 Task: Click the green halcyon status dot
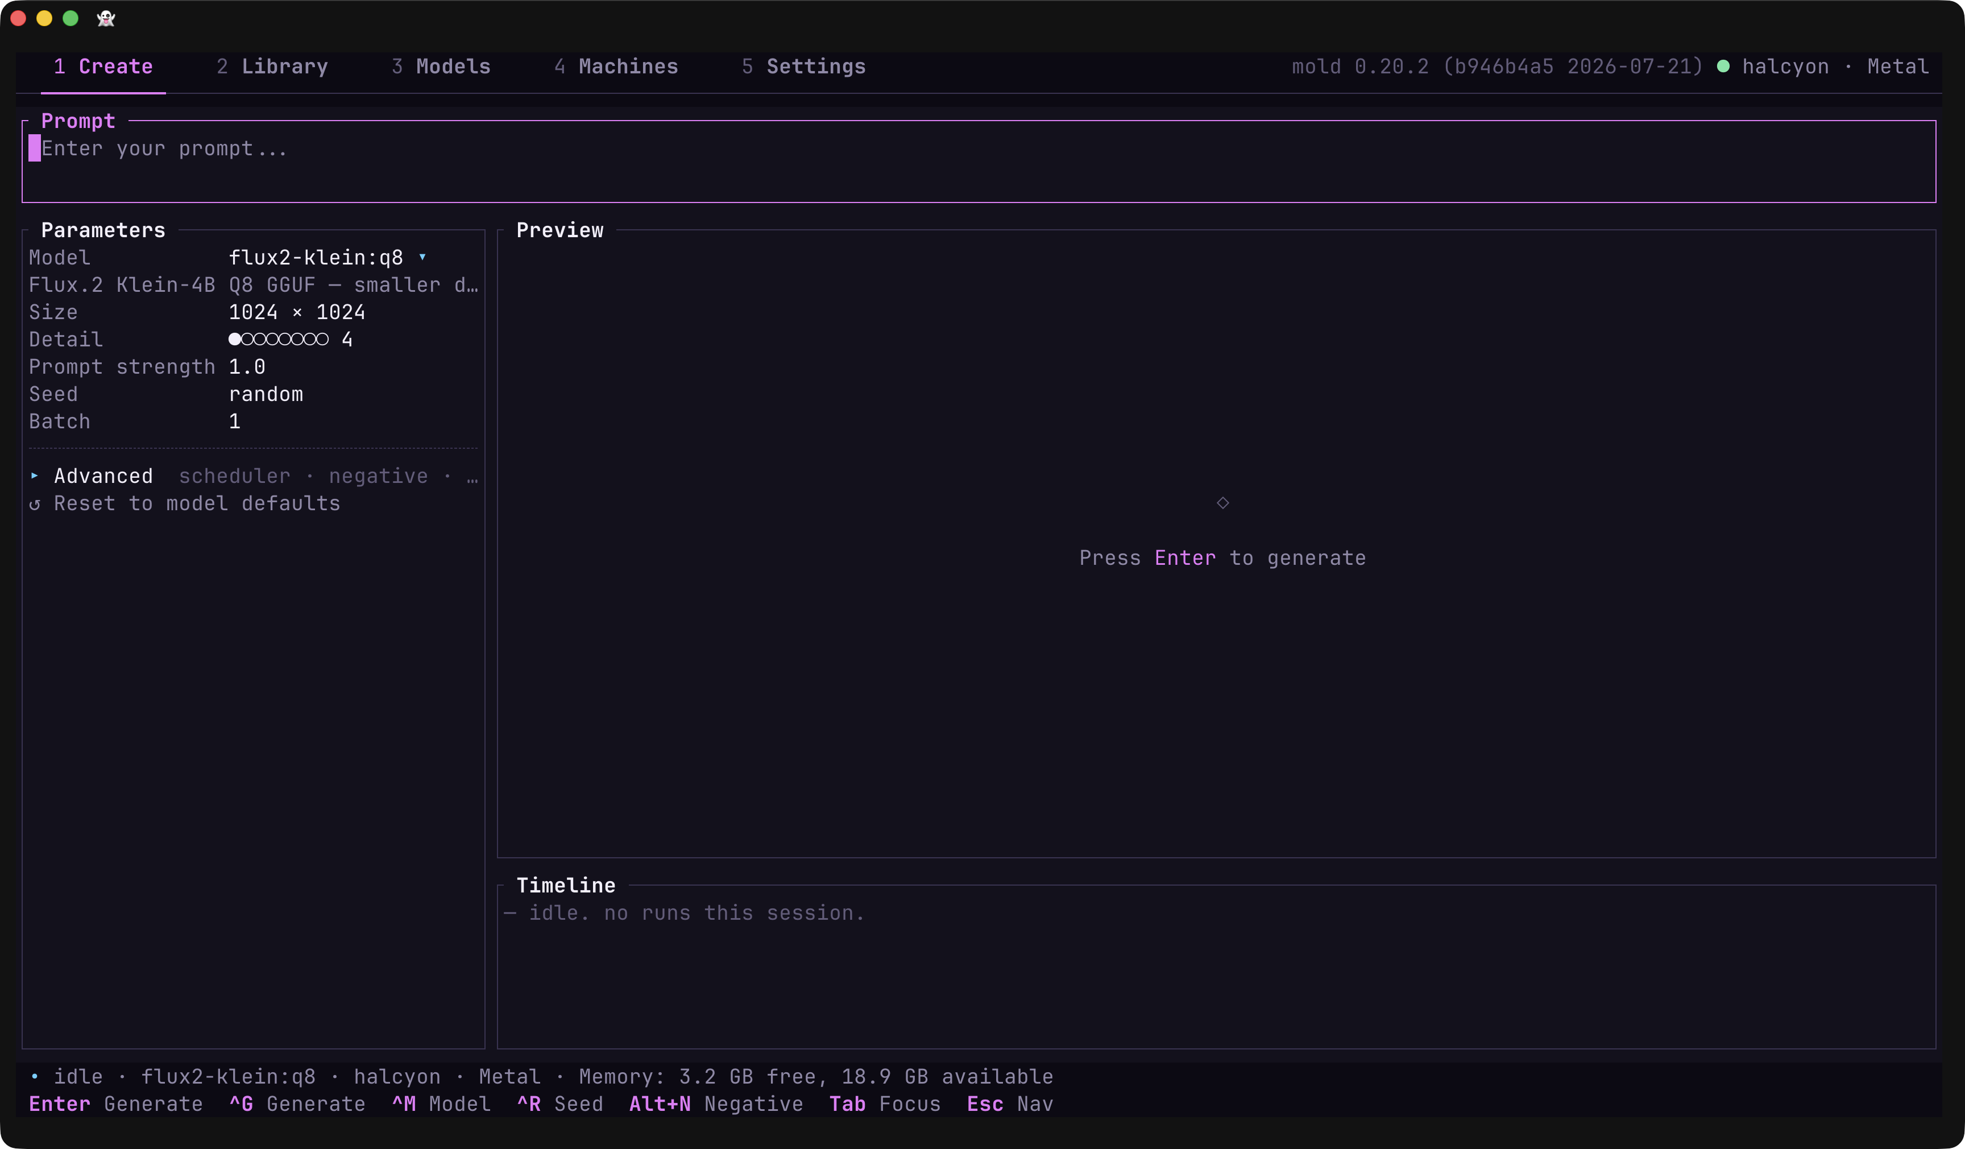(x=1723, y=67)
